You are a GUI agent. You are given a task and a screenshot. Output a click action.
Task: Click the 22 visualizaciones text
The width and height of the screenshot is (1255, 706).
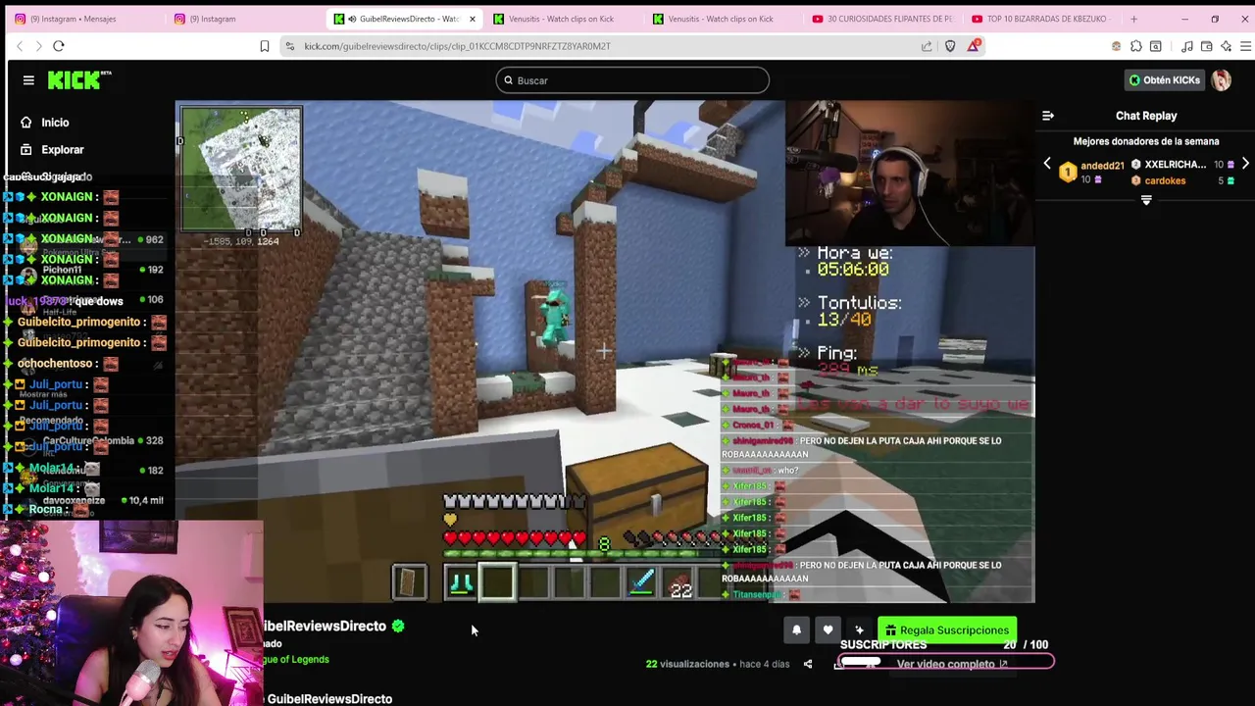click(687, 664)
